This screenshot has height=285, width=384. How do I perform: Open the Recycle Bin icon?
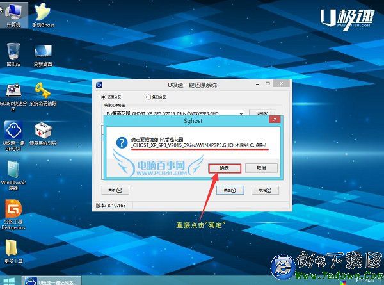pyautogui.click(x=13, y=54)
